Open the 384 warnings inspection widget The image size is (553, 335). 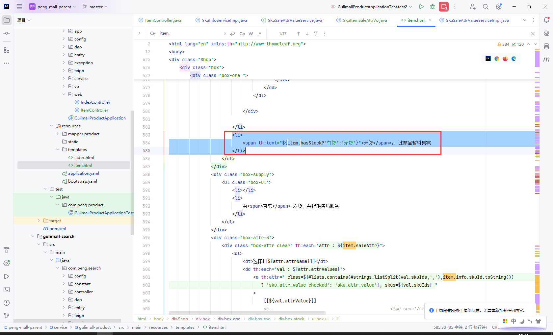coord(503,44)
